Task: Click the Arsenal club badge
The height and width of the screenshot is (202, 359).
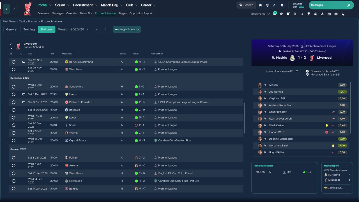Action: [x=66, y=166]
